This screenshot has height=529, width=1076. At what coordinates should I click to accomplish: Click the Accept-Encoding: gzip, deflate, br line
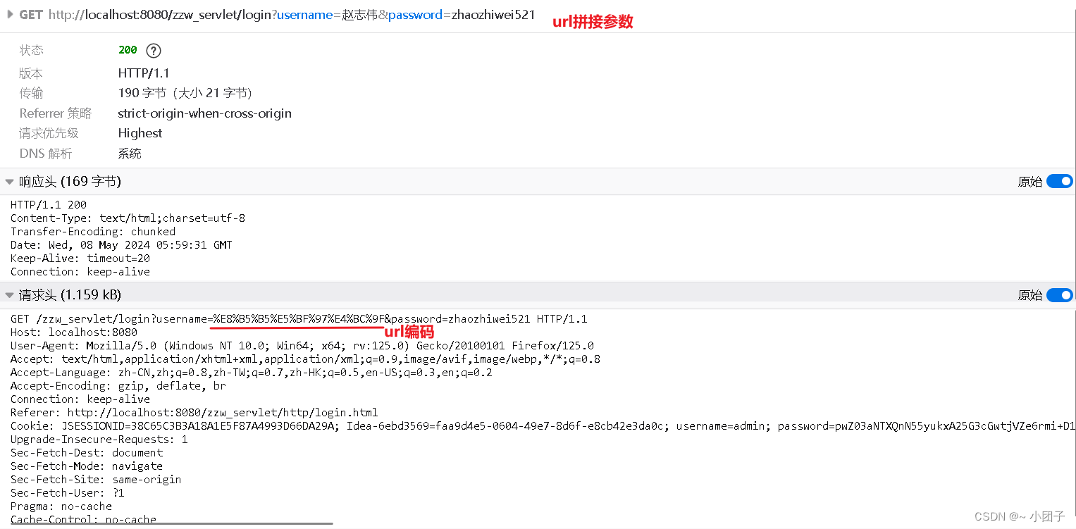pyautogui.click(x=118, y=386)
